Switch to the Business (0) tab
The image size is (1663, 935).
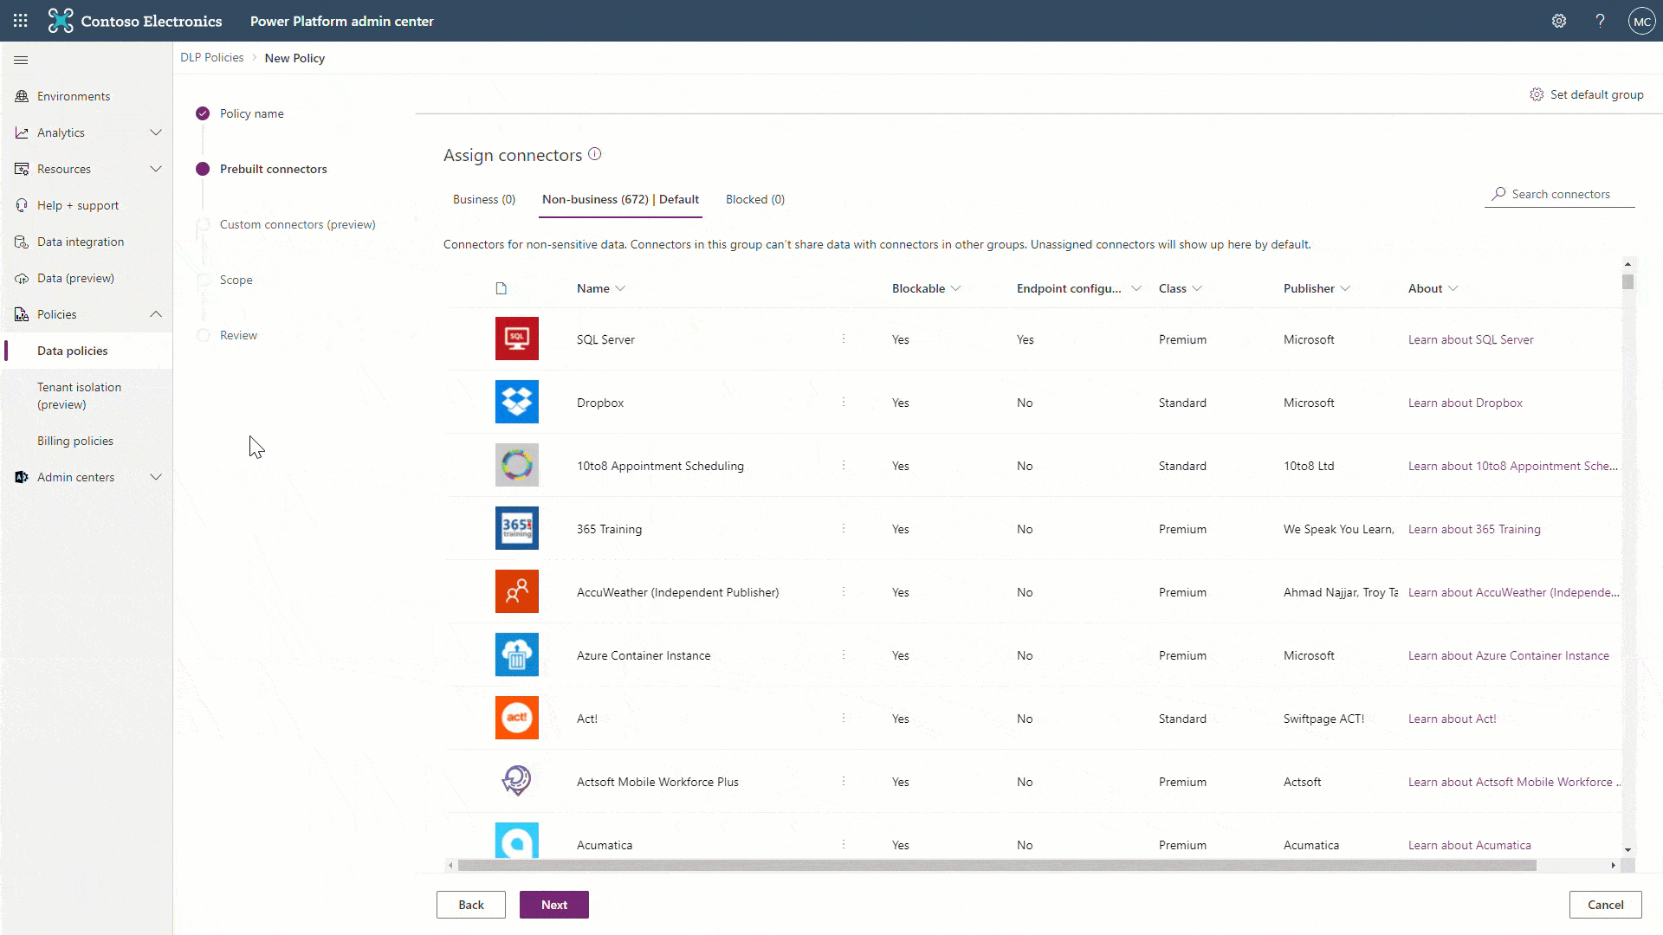coord(483,198)
